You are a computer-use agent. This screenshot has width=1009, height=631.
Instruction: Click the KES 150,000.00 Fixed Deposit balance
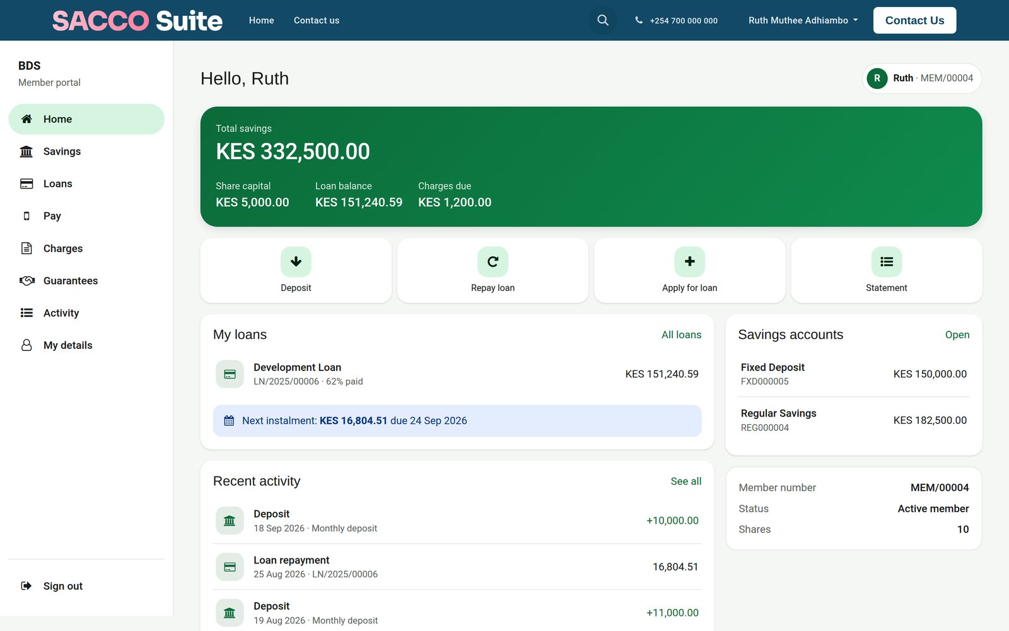pos(930,374)
